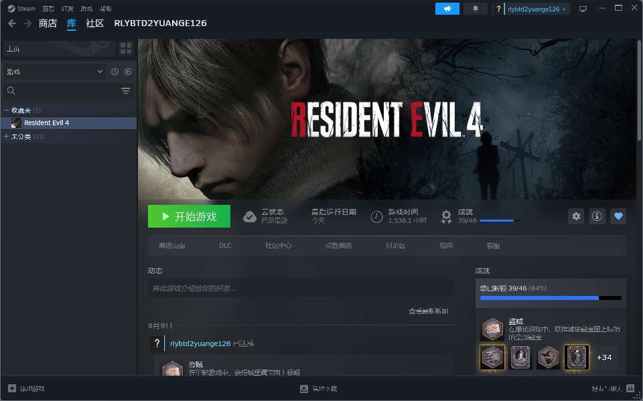The width and height of the screenshot is (643, 401).
Task: Click the activity post text field
Action: (x=301, y=289)
